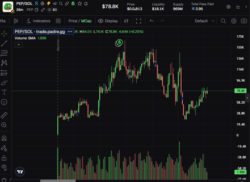Viewport: 250px width, 182px height.
Task: Redo the chart action
Action: [x=162, y=21]
